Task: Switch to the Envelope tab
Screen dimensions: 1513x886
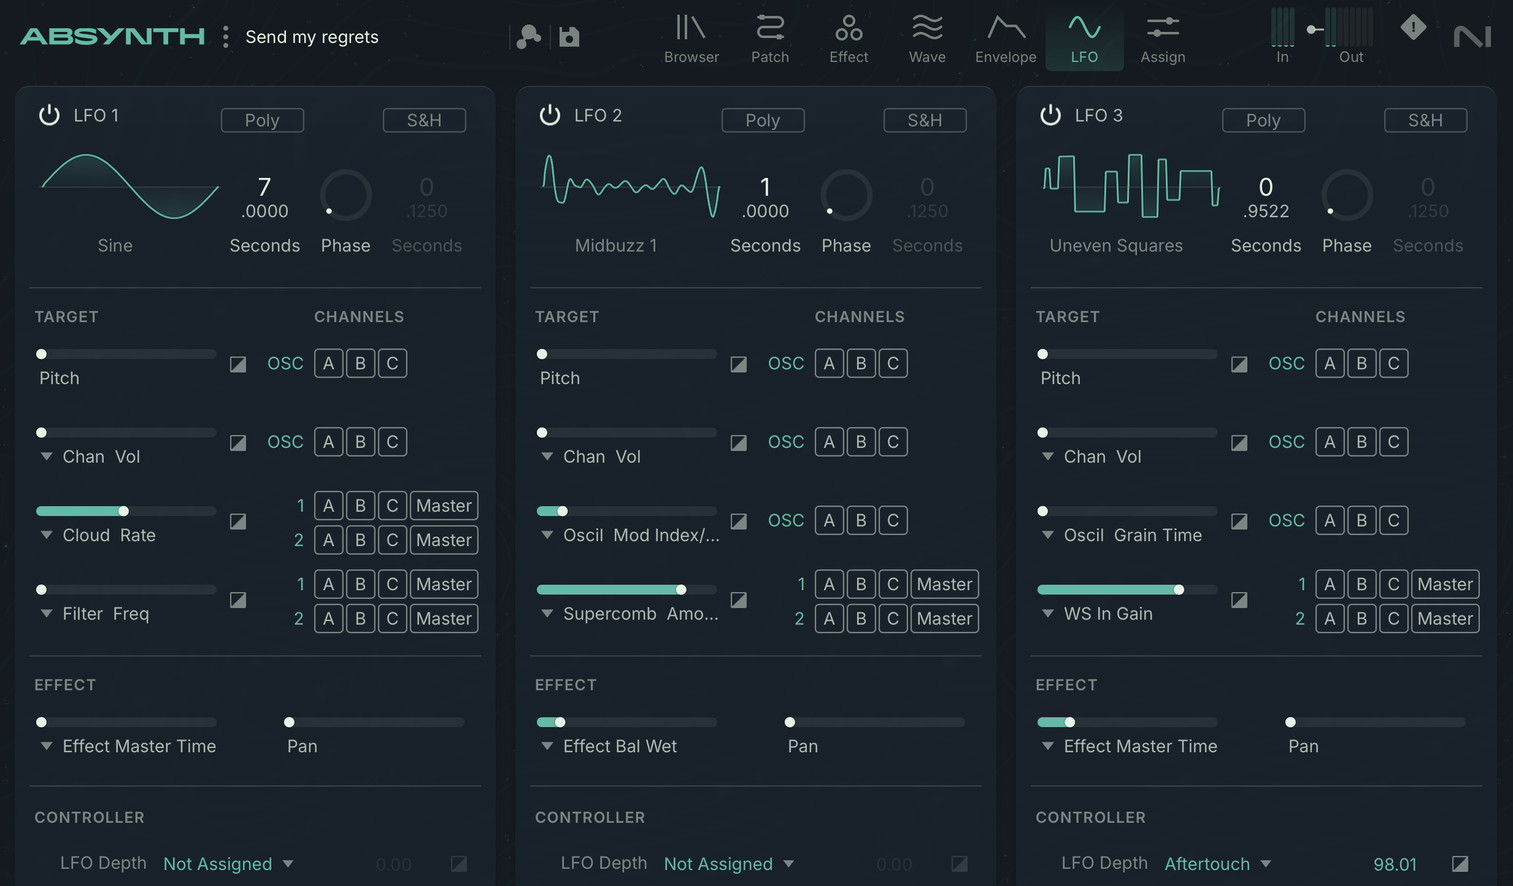Action: point(1006,39)
